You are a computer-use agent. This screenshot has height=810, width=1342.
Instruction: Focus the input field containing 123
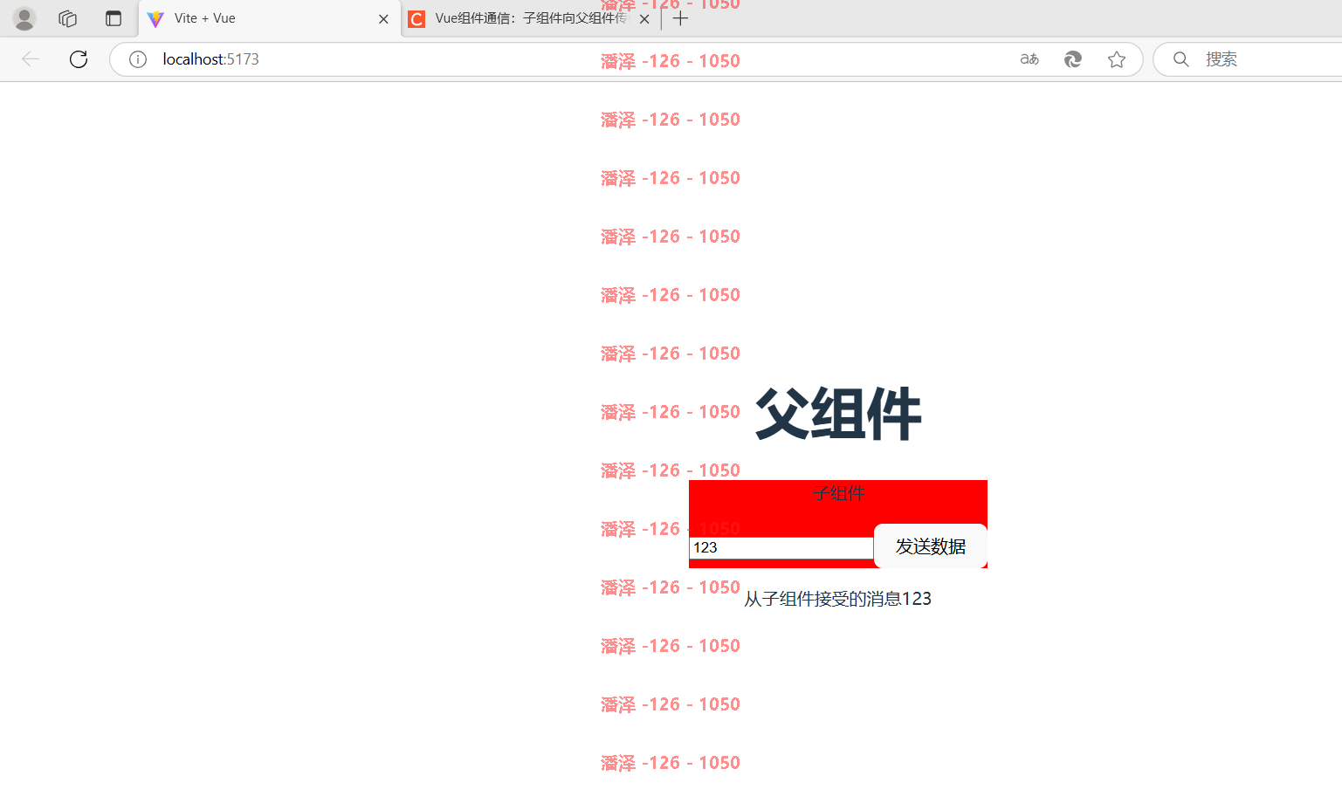point(781,547)
